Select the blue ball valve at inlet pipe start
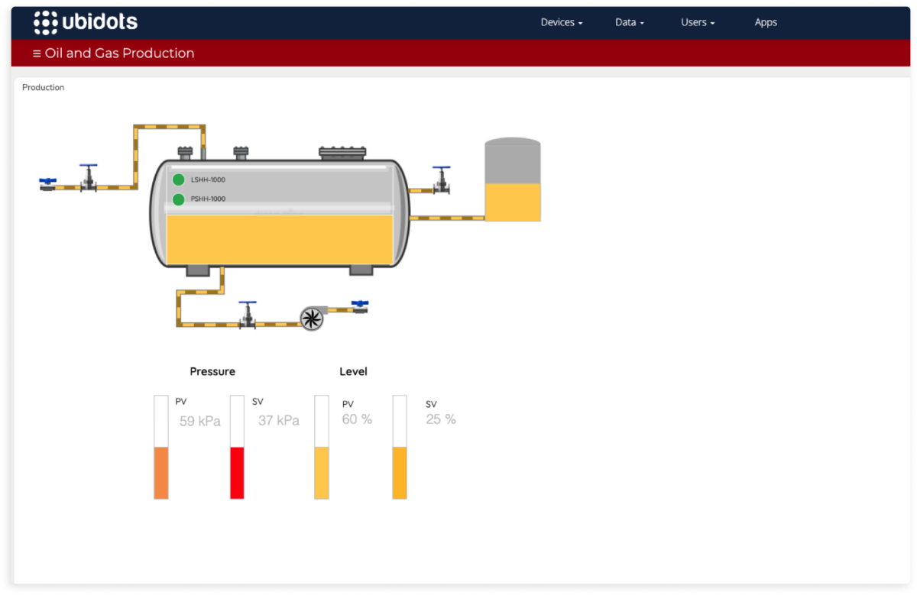Image resolution: width=917 pixels, height=595 pixels. pos(48,183)
